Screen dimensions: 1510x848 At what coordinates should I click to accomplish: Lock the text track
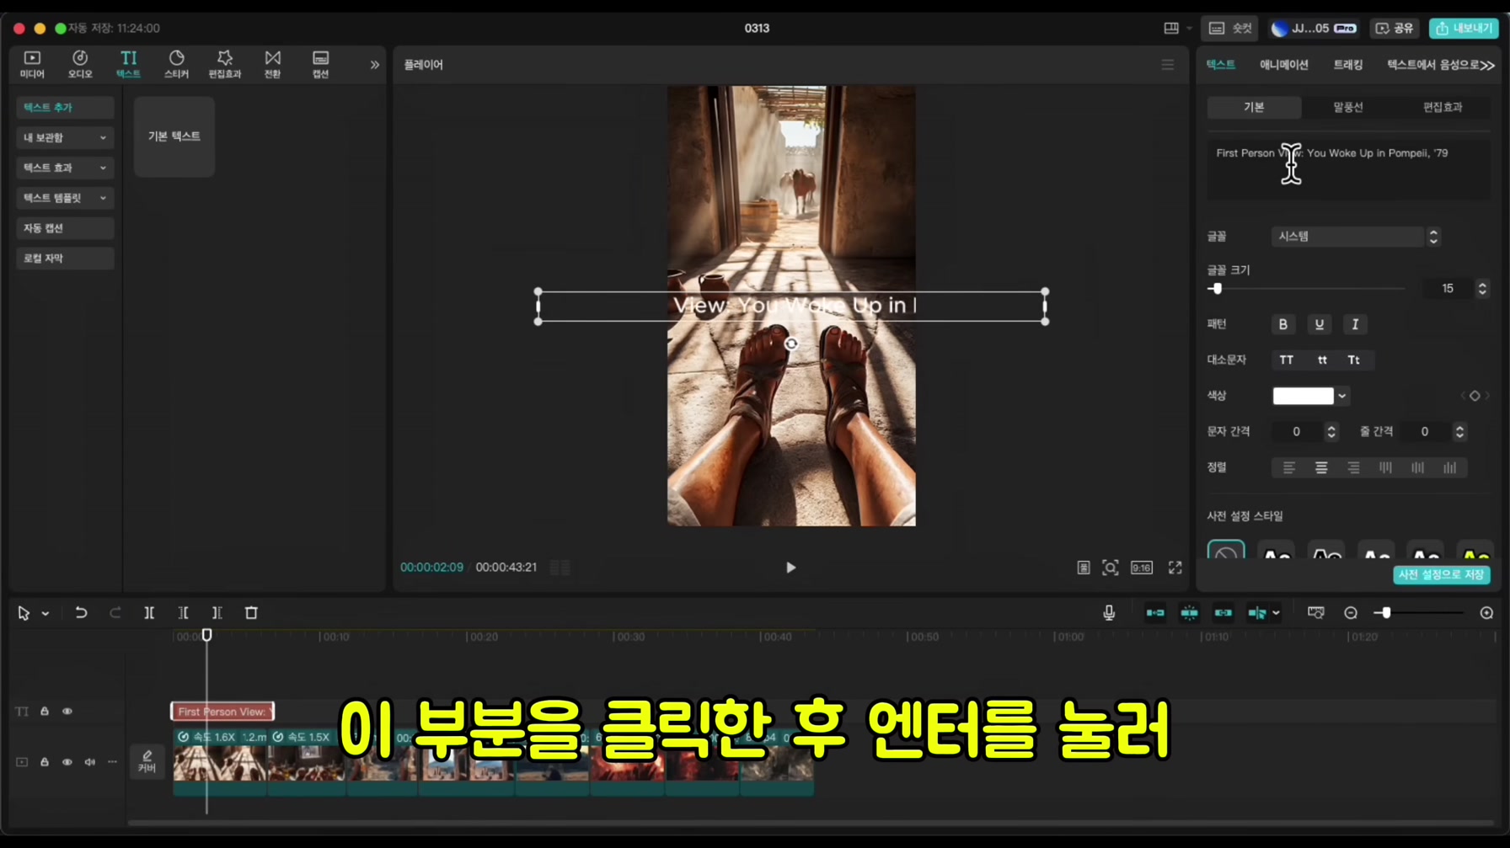[x=45, y=712]
